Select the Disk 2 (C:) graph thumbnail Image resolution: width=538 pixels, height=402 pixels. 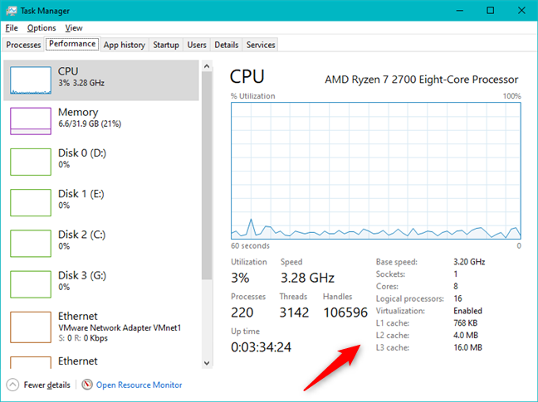point(31,243)
